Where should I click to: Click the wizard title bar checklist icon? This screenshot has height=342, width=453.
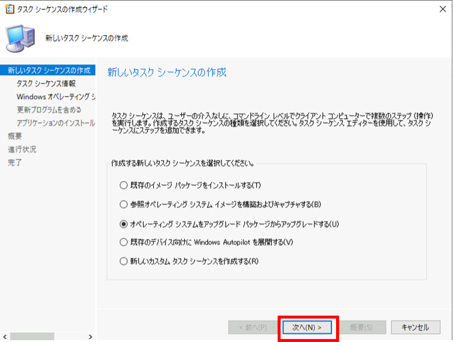9,9
